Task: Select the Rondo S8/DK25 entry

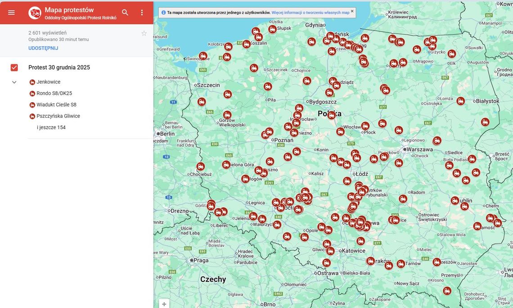Action: [x=54, y=93]
